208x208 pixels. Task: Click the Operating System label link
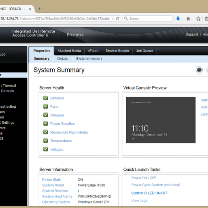56,202
